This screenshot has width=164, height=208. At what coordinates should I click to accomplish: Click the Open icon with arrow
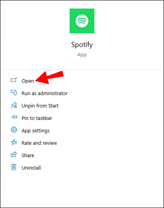[14, 80]
